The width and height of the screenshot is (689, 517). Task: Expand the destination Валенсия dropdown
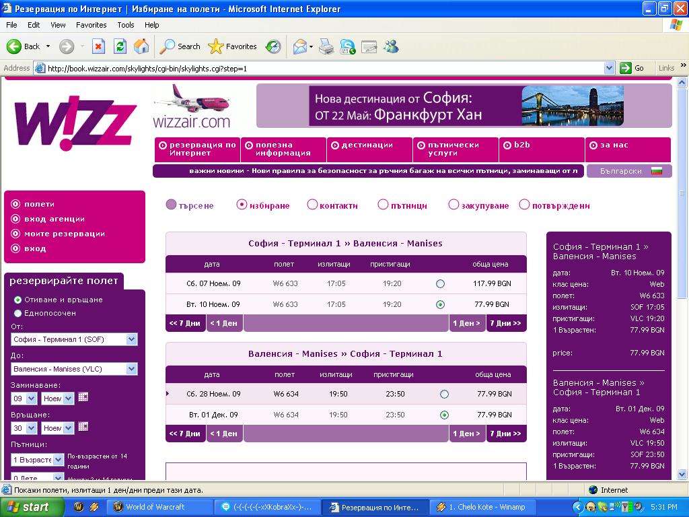click(132, 369)
